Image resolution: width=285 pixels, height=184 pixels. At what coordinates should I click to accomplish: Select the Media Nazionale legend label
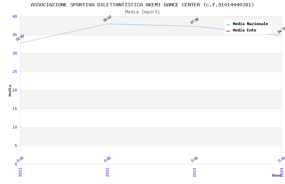(x=250, y=24)
